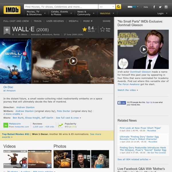Click the 8.4 rating gold star

point(85,29)
